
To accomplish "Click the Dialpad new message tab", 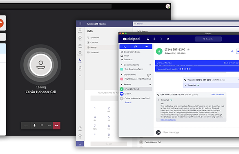I will tap(136, 46).
